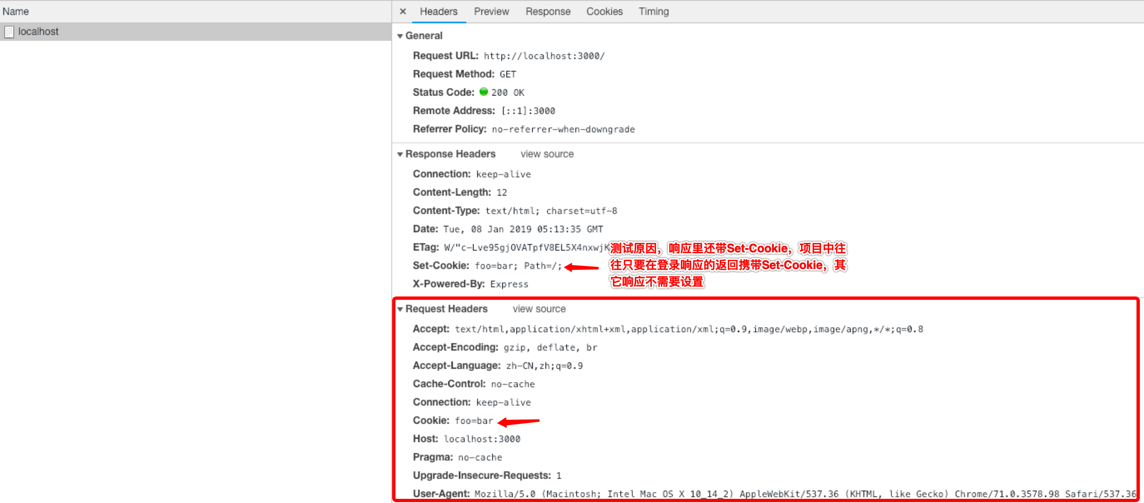Select Set-Cookie foo=bar; Path=/; value

click(x=518, y=266)
